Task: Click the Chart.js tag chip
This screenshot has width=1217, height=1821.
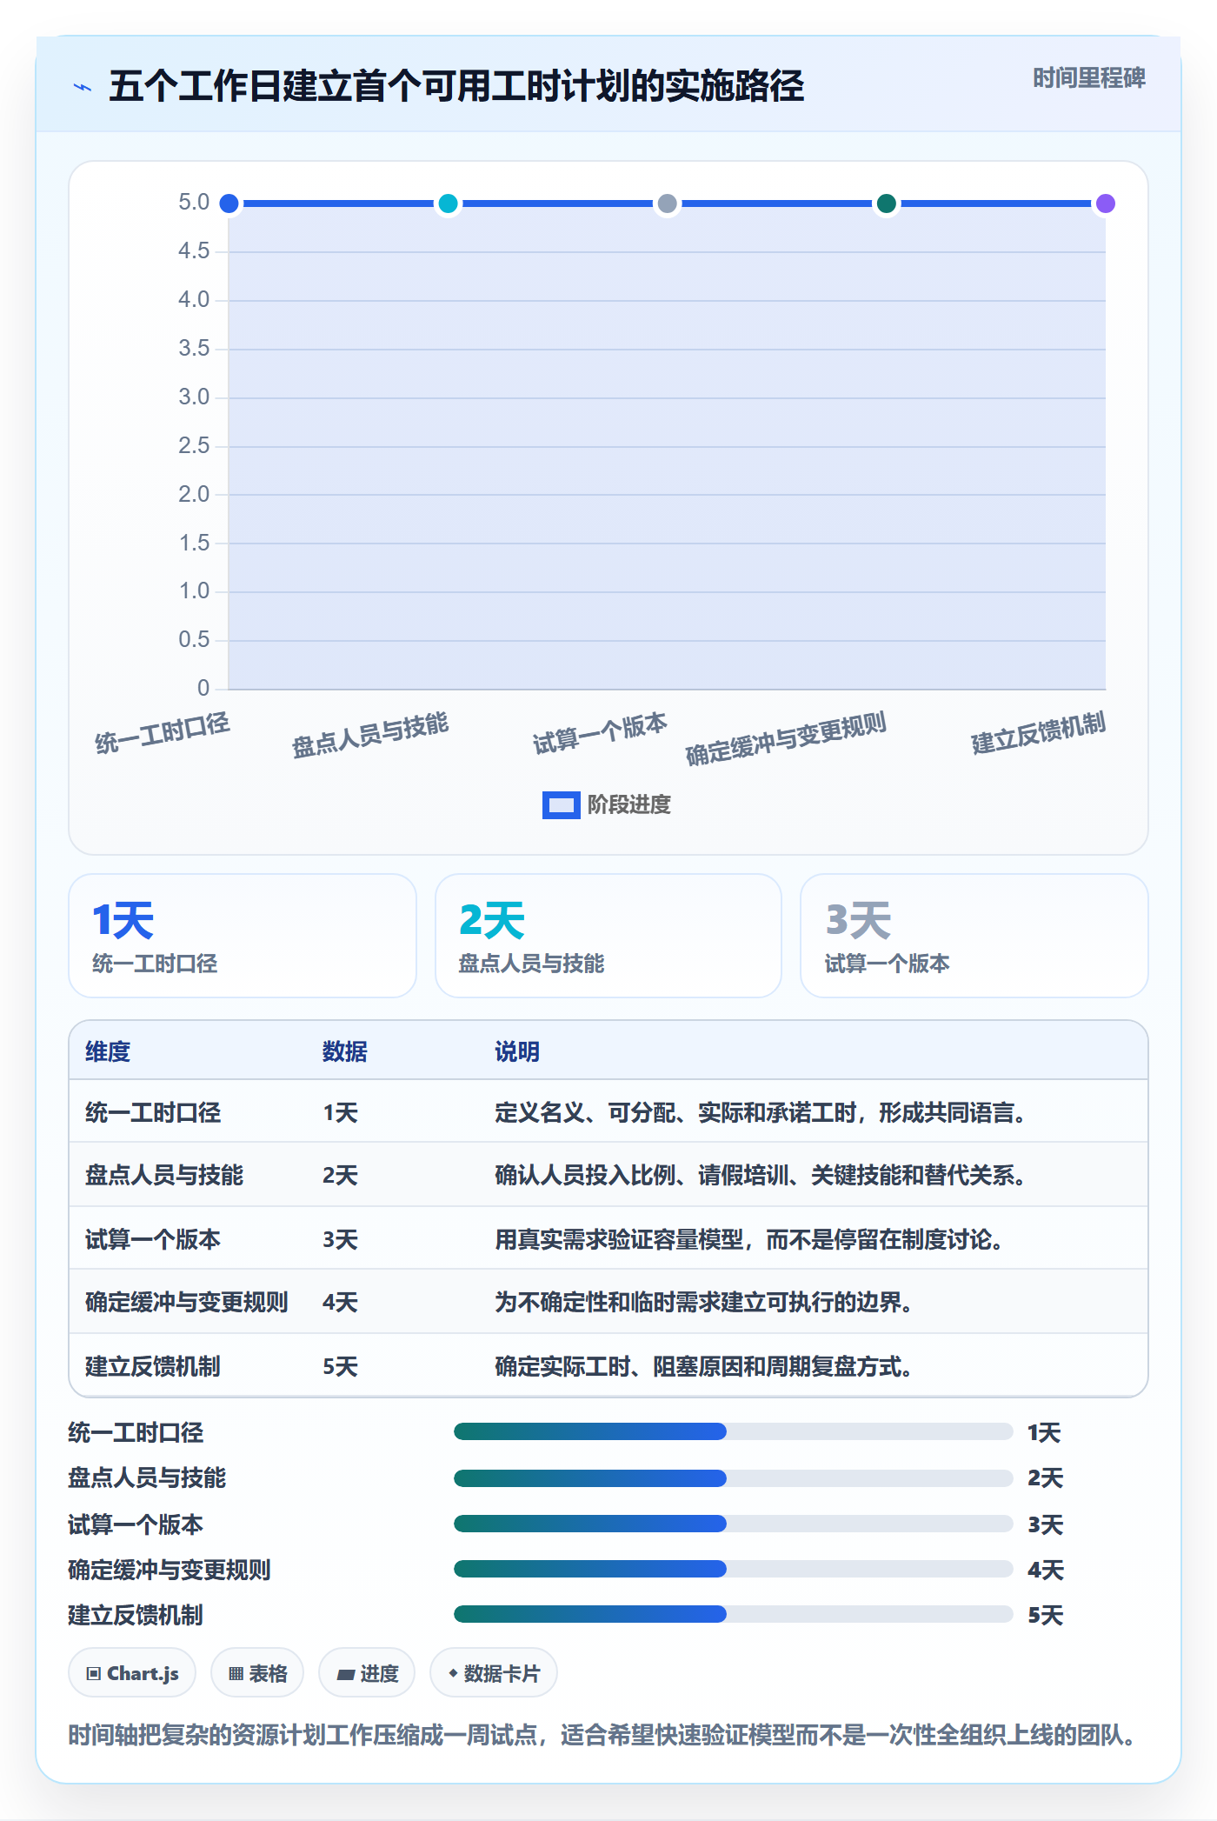Action: point(132,1673)
